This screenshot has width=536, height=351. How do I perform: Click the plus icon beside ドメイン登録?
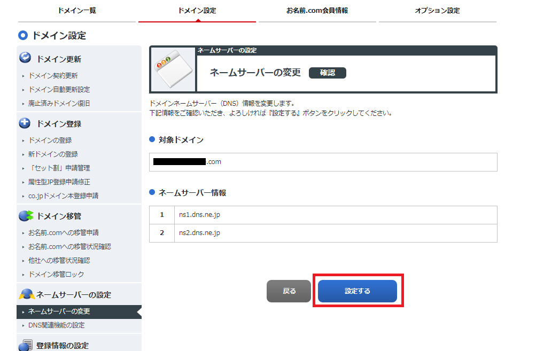[x=24, y=123]
